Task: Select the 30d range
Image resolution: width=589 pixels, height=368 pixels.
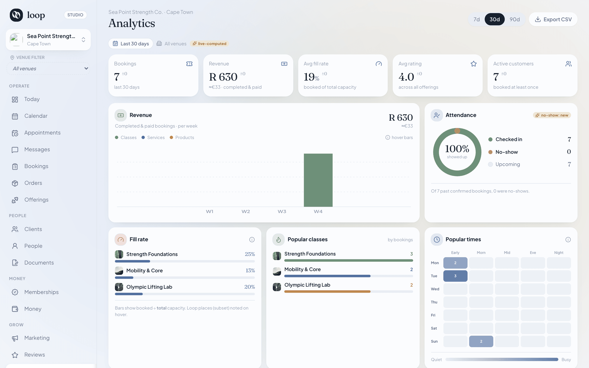Action: (495, 19)
